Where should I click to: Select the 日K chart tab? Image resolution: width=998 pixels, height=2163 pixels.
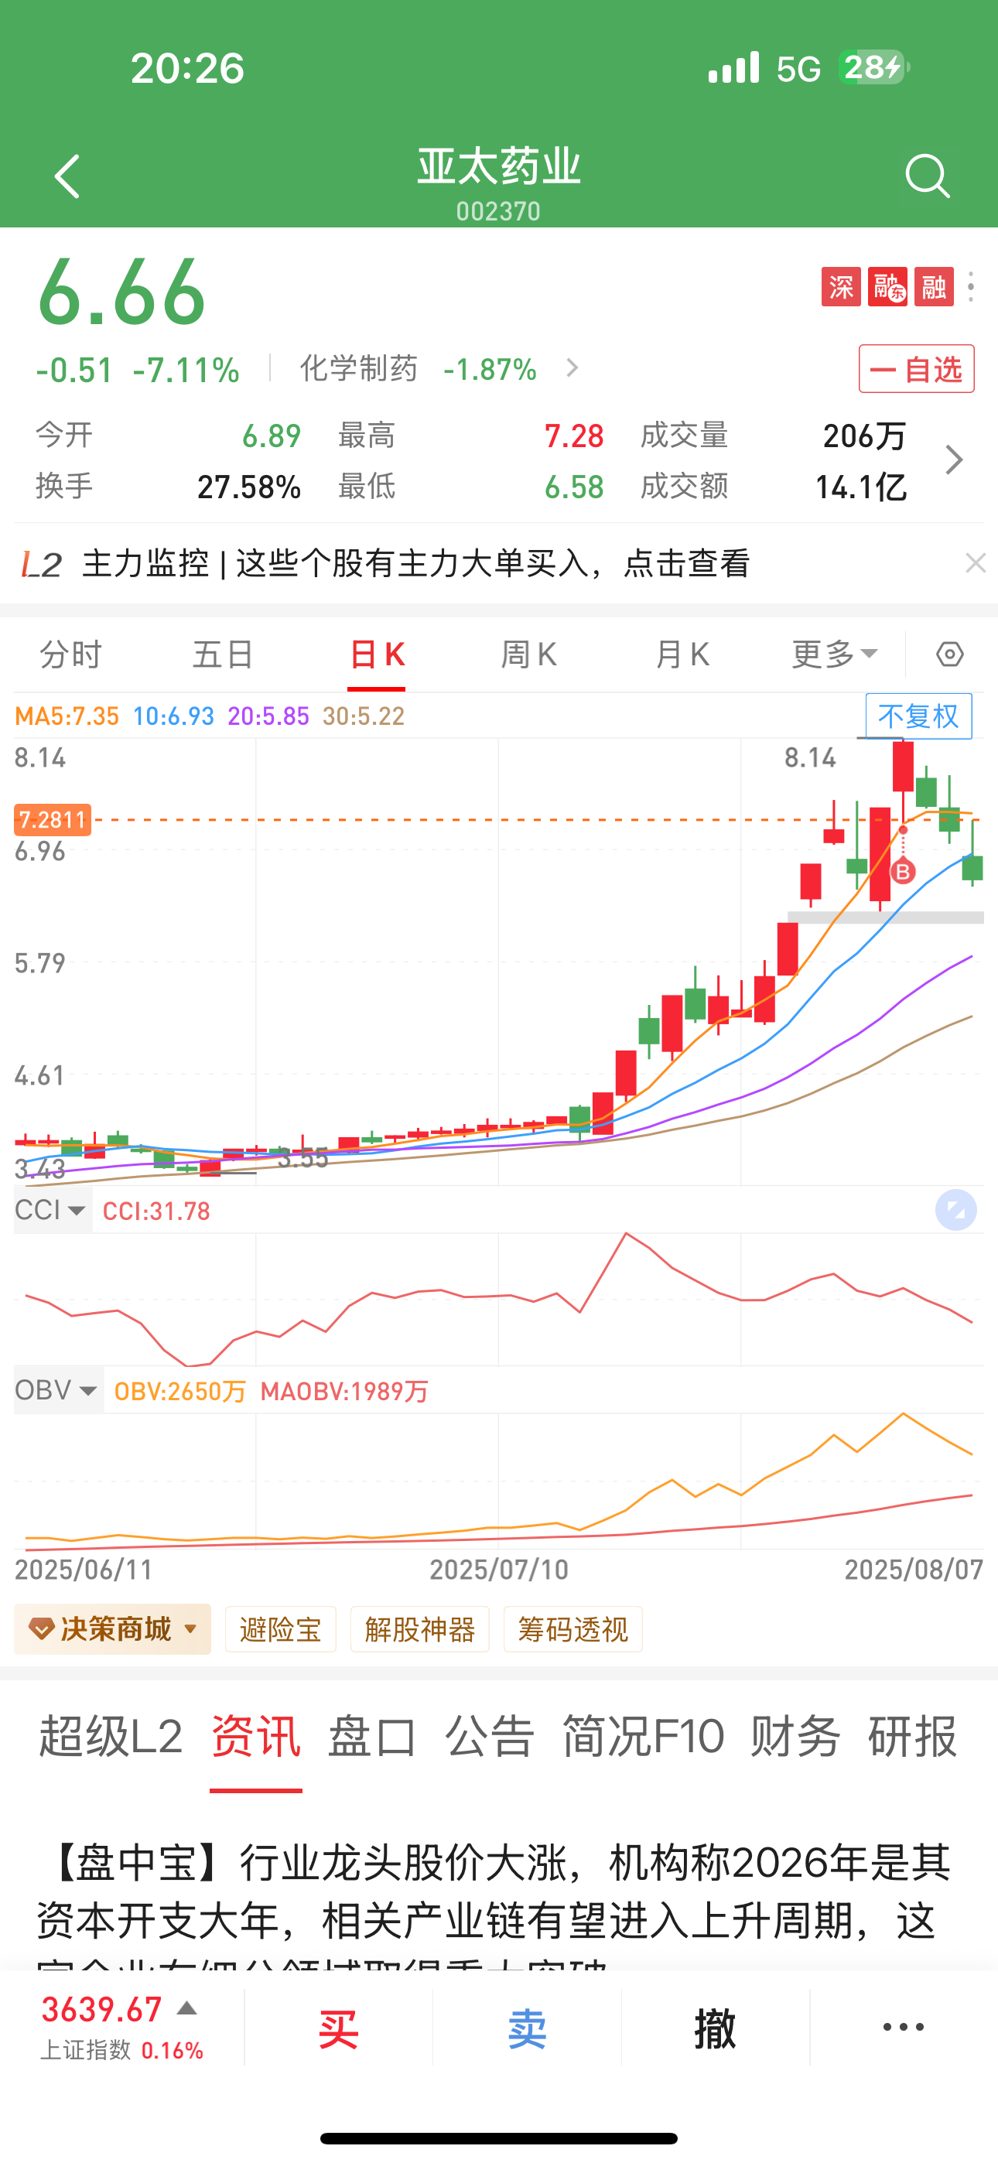pyautogui.click(x=376, y=654)
